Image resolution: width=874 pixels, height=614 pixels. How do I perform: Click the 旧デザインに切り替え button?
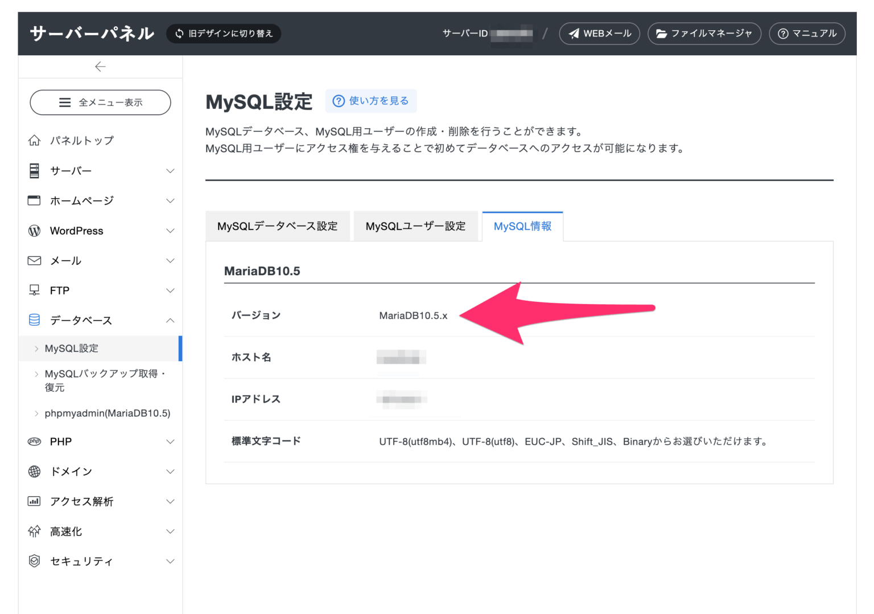[x=224, y=34]
